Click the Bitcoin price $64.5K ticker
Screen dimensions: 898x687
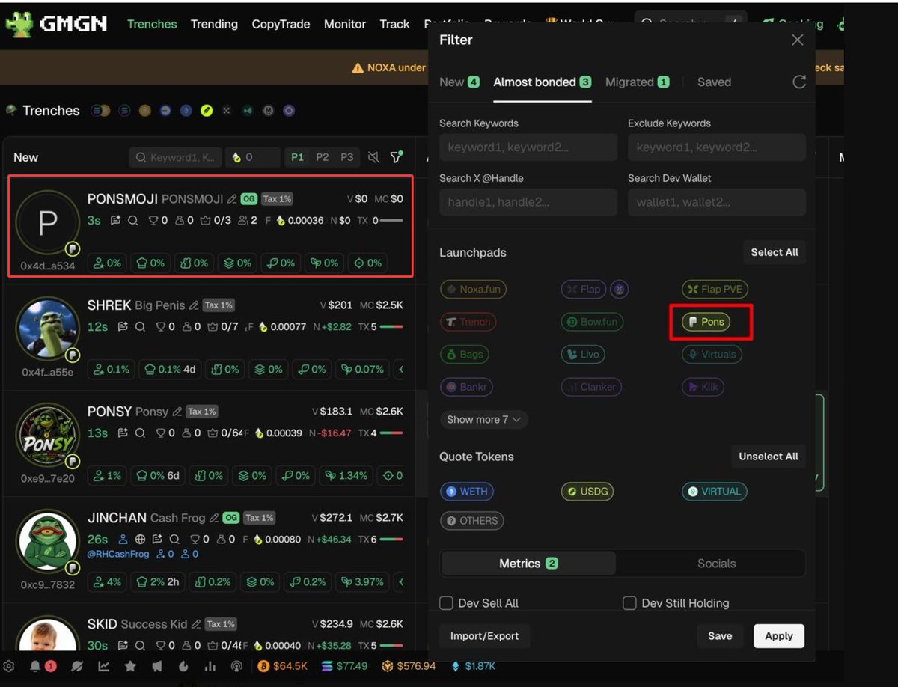point(282,666)
